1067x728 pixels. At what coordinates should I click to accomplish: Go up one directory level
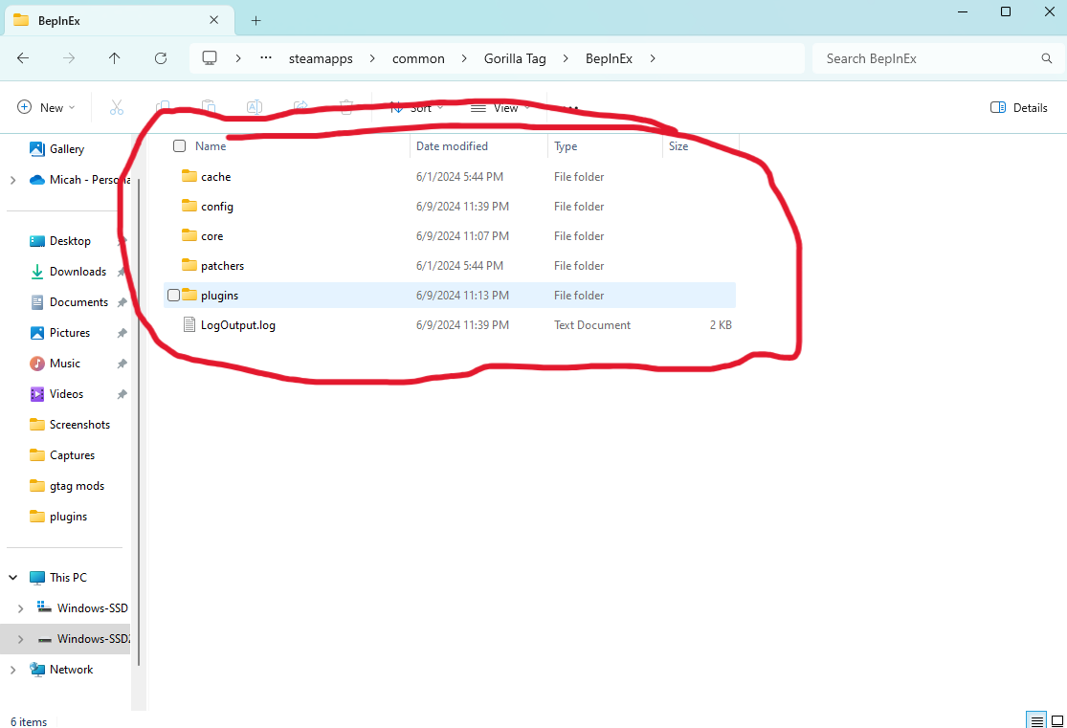pyautogui.click(x=114, y=58)
